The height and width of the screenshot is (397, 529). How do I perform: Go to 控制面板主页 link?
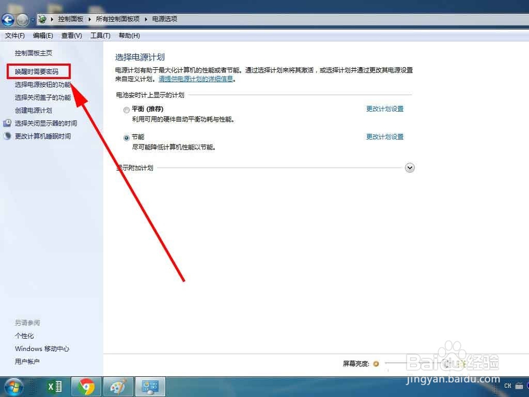(33, 53)
